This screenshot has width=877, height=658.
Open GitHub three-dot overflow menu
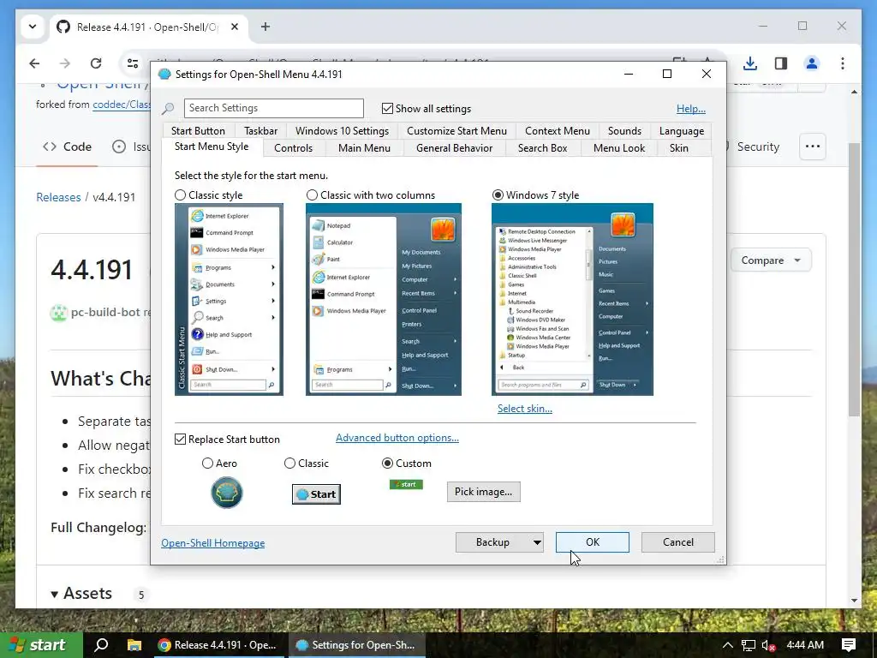[813, 147]
